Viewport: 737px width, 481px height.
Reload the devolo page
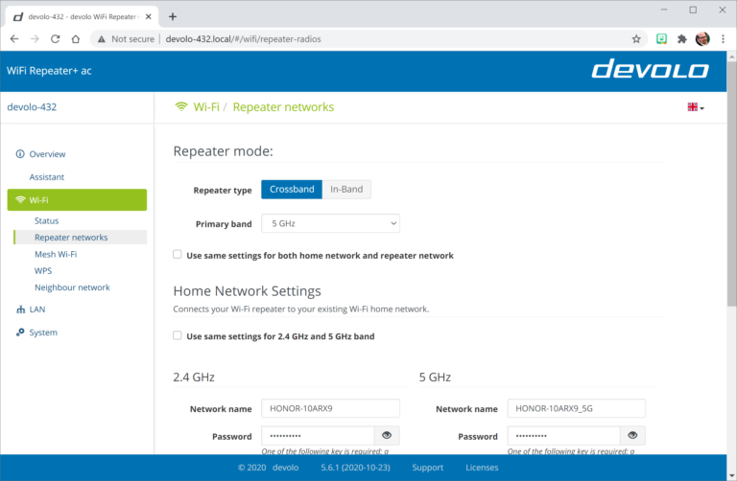[55, 39]
